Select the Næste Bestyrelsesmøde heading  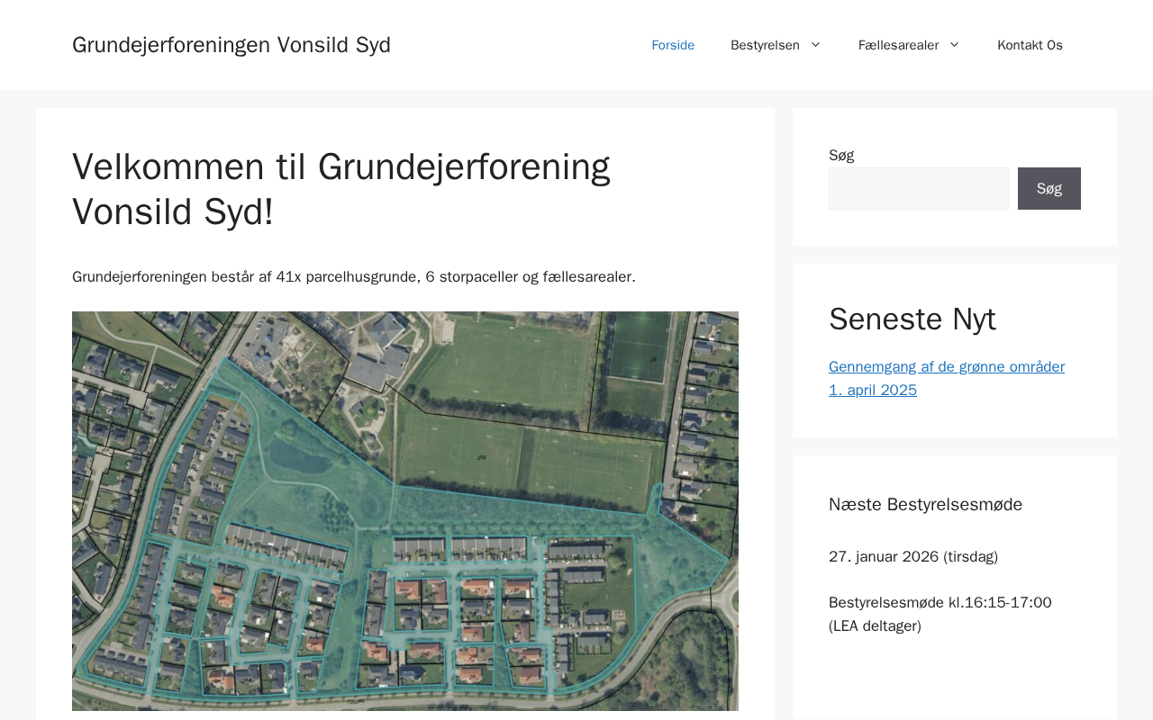[x=926, y=504]
